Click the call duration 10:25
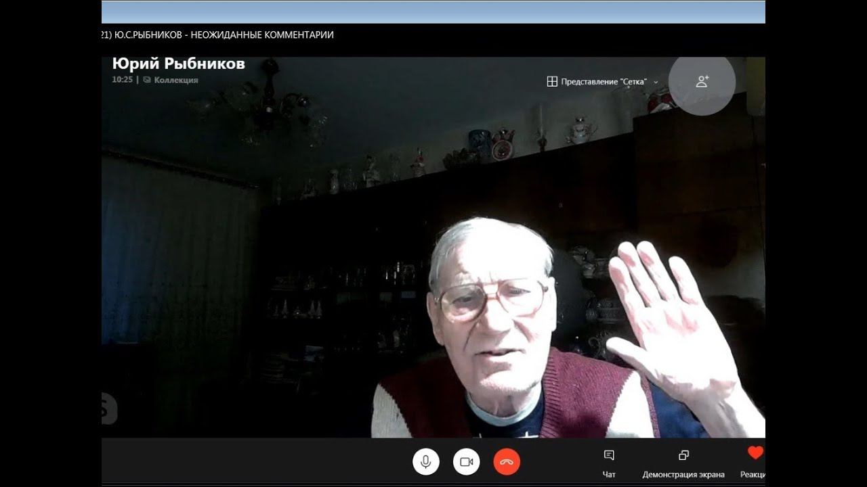The width and height of the screenshot is (867, 487). (x=122, y=80)
